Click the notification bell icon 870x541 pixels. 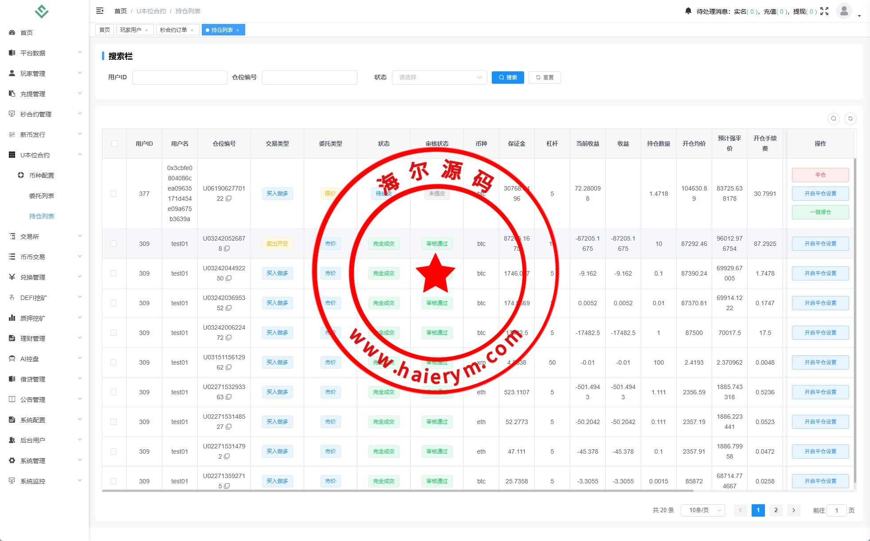pyautogui.click(x=688, y=11)
